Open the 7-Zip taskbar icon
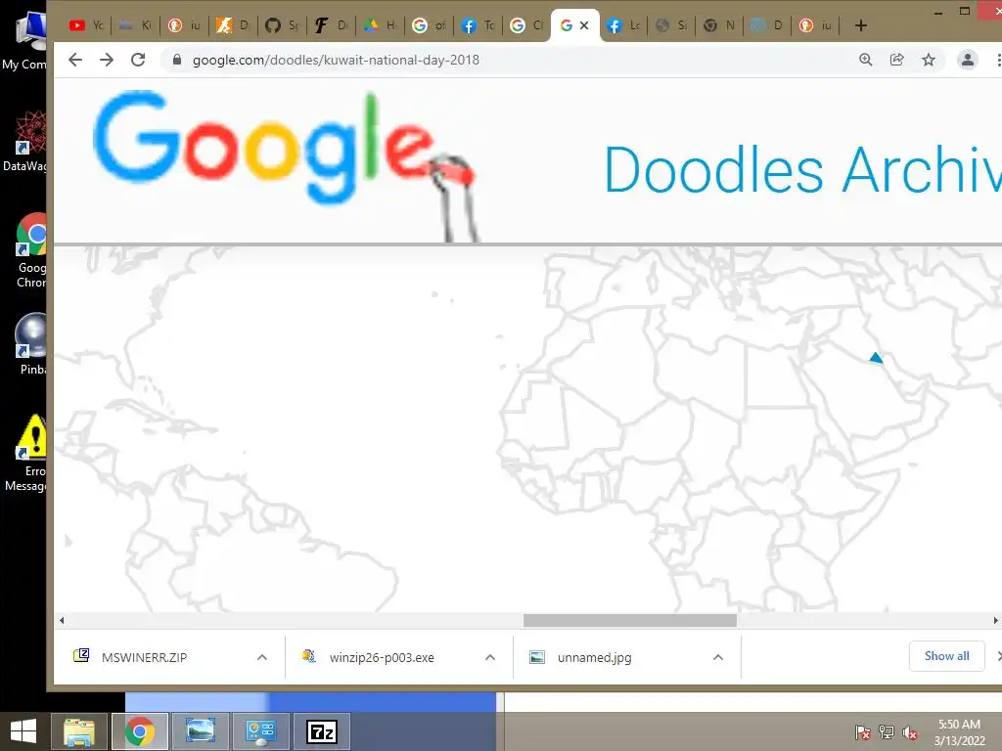The image size is (1002, 751). [321, 731]
